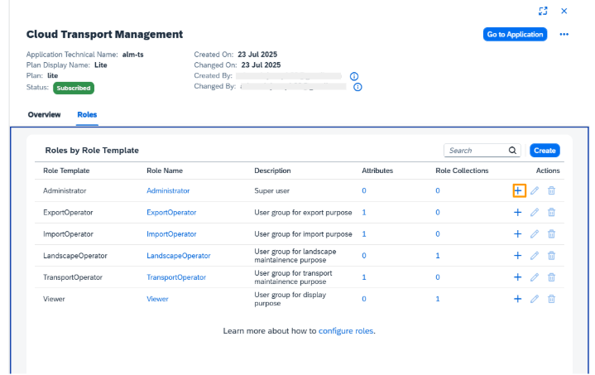Click the 'Super user' description cell
Viewport: 595px width, 375px height.
point(271,190)
